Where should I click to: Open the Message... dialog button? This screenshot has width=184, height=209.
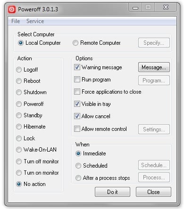154,67
